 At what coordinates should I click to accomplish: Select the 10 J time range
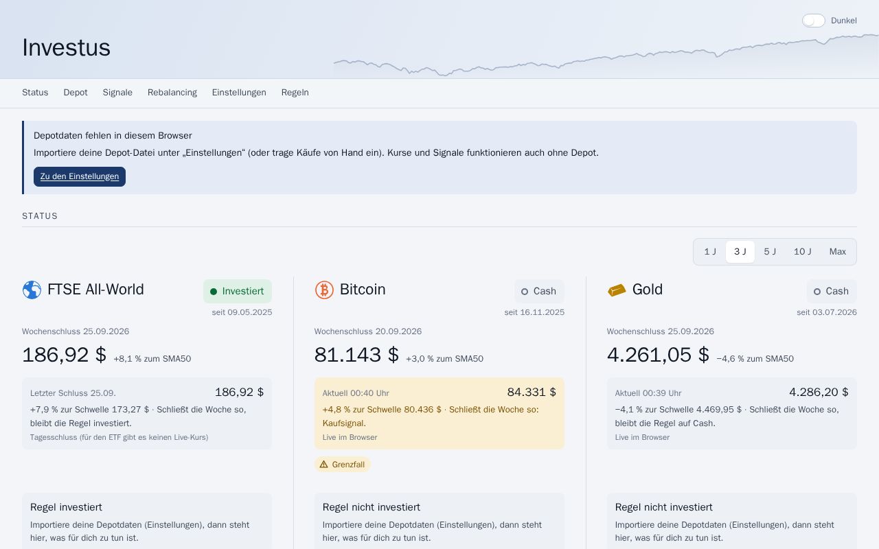pos(803,252)
